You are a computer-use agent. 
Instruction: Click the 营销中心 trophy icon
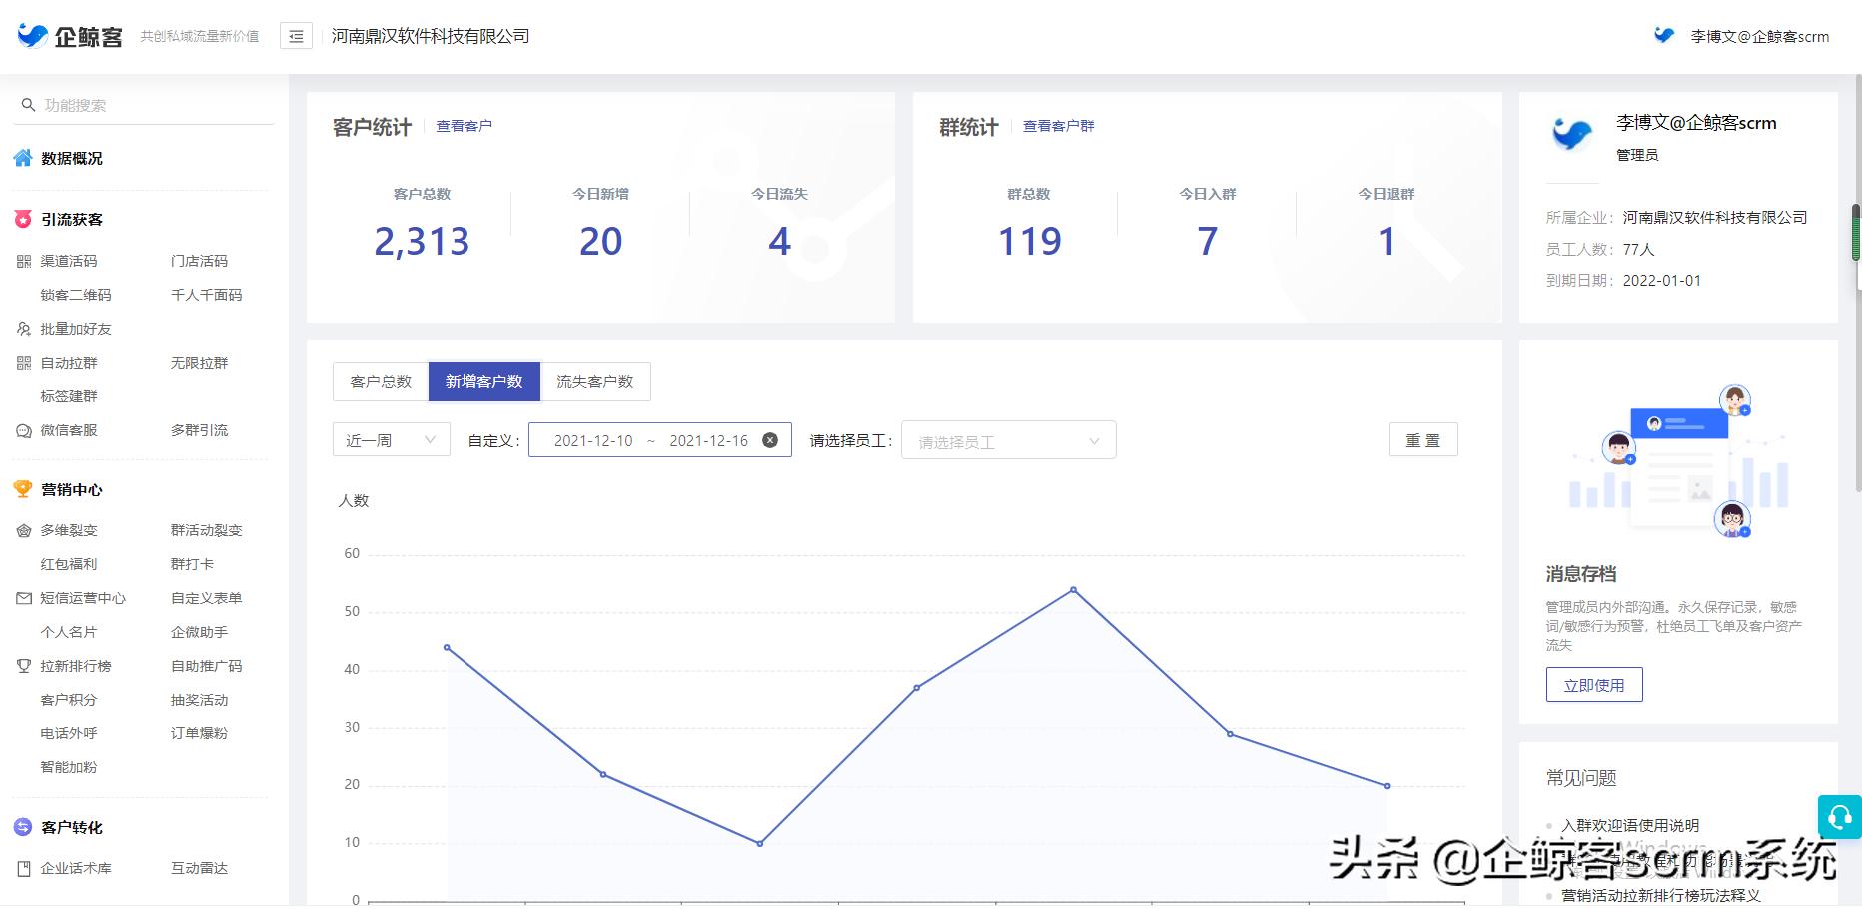(22, 489)
